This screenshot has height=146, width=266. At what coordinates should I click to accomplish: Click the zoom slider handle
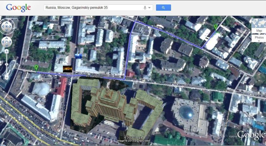(x=6, y=64)
